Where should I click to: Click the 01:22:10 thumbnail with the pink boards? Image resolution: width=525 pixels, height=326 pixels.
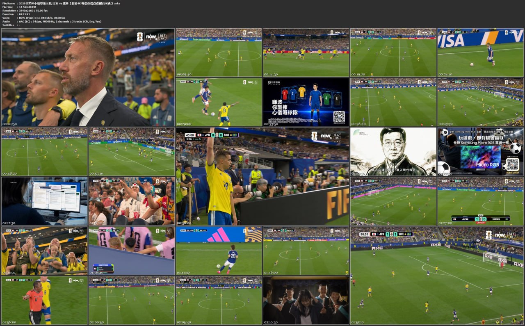pyautogui.click(x=393, y=201)
